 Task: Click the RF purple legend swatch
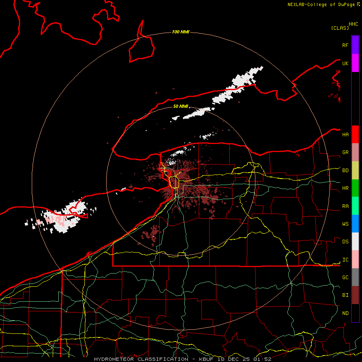[355, 45]
